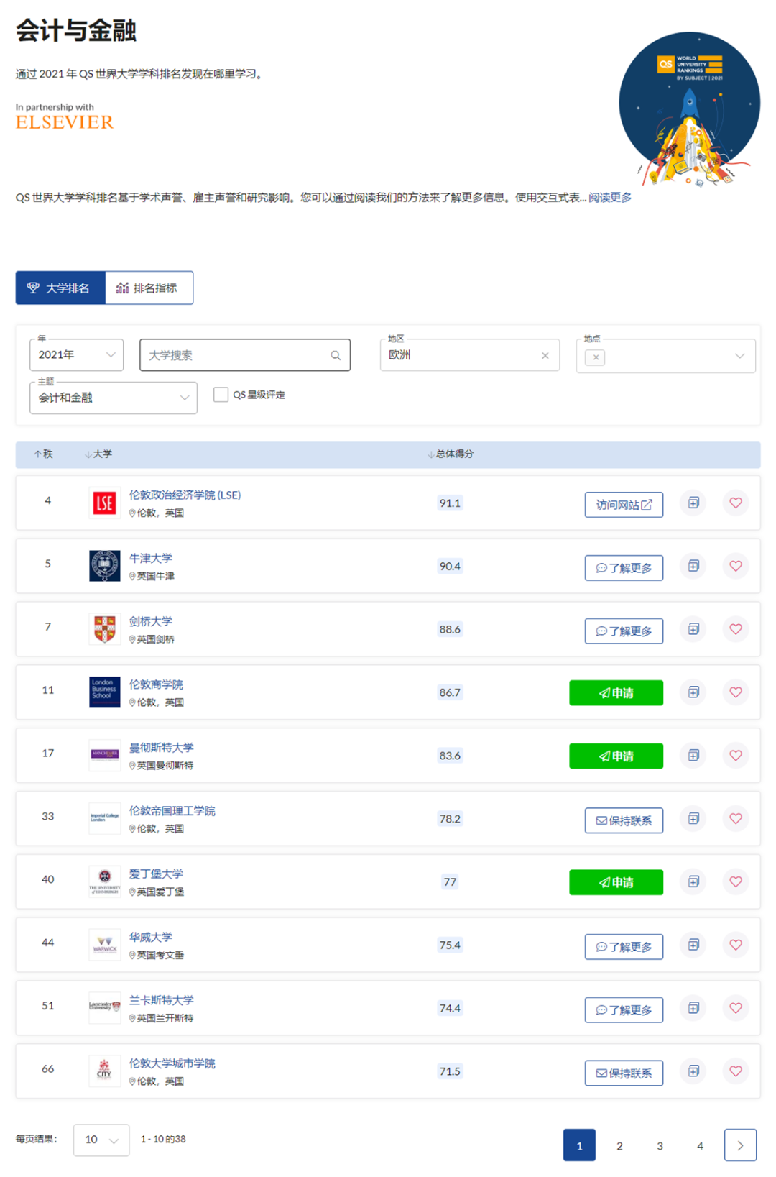776x1177 pixels.
Task: Switch to 排名指标 tab
Action: pyautogui.click(x=149, y=288)
